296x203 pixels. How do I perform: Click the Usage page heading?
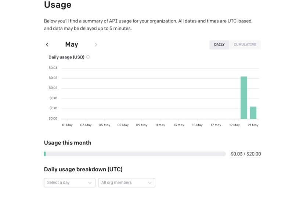(x=58, y=4)
